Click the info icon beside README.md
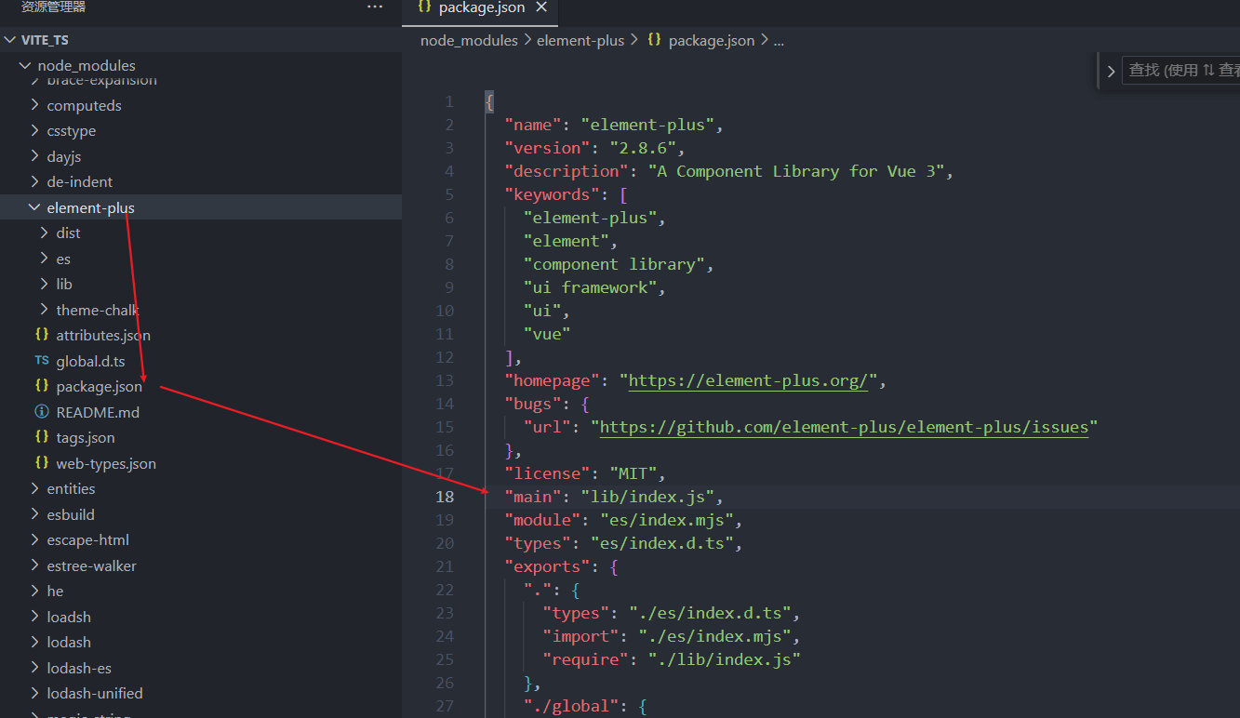 point(42,412)
